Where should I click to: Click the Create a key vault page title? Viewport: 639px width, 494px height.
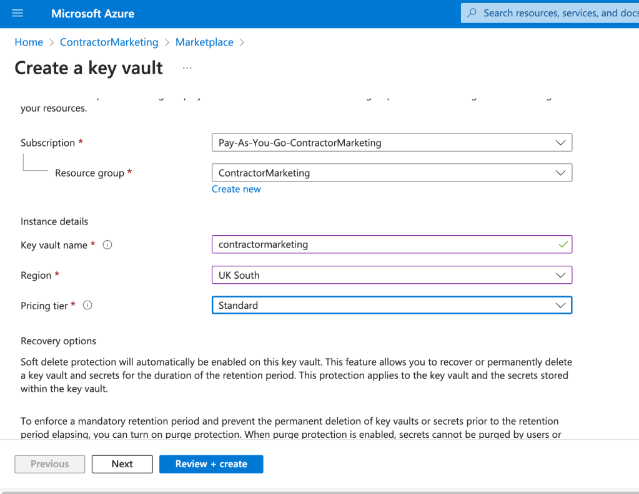coord(89,68)
